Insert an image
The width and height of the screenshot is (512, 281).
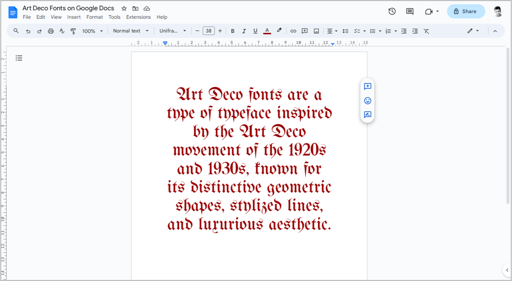316,31
